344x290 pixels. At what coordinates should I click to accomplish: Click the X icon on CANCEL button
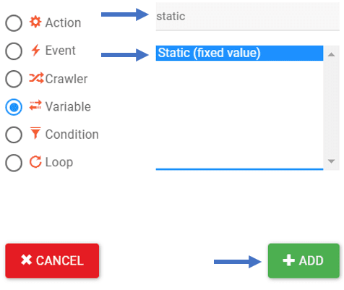tap(26, 260)
